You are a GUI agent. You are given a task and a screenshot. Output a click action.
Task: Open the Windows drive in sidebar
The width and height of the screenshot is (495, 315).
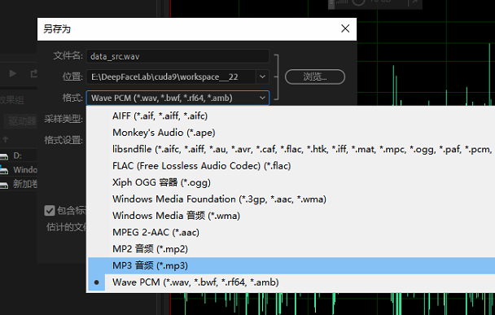19,170
